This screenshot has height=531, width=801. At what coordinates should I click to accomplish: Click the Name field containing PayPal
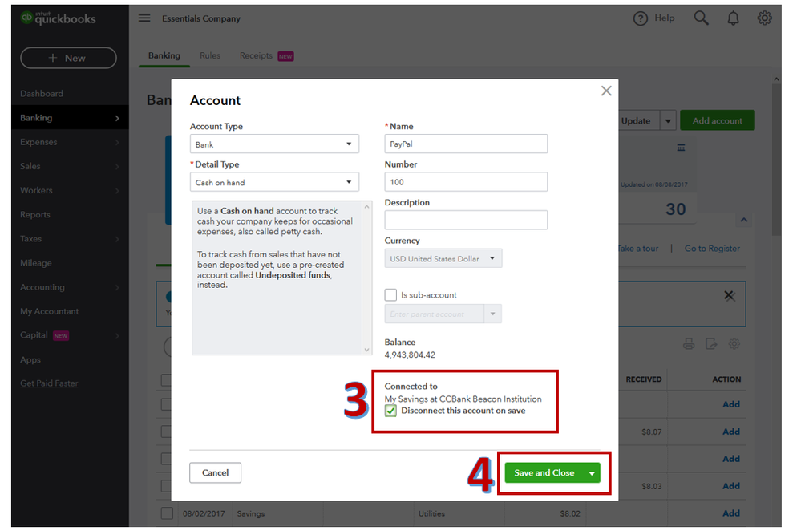coord(466,144)
